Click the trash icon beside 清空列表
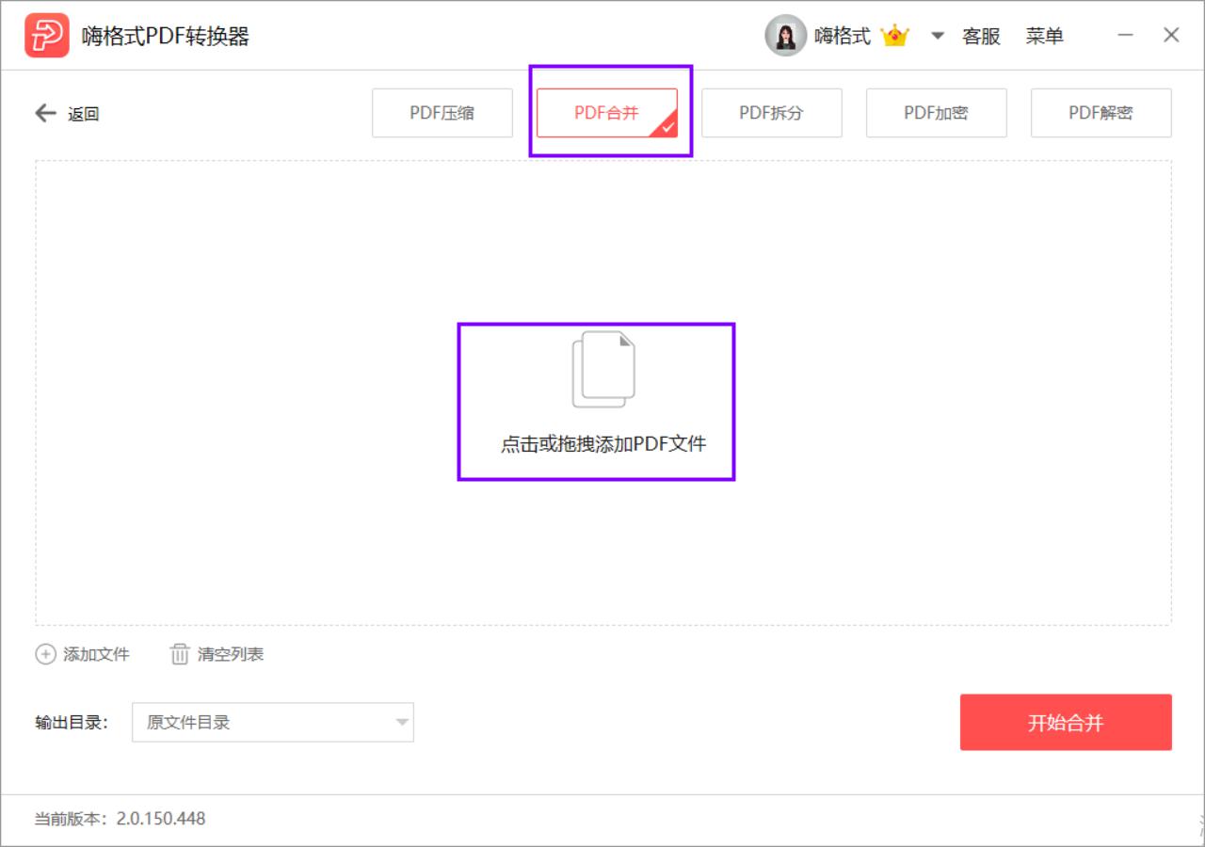 (x=180, y=654)
